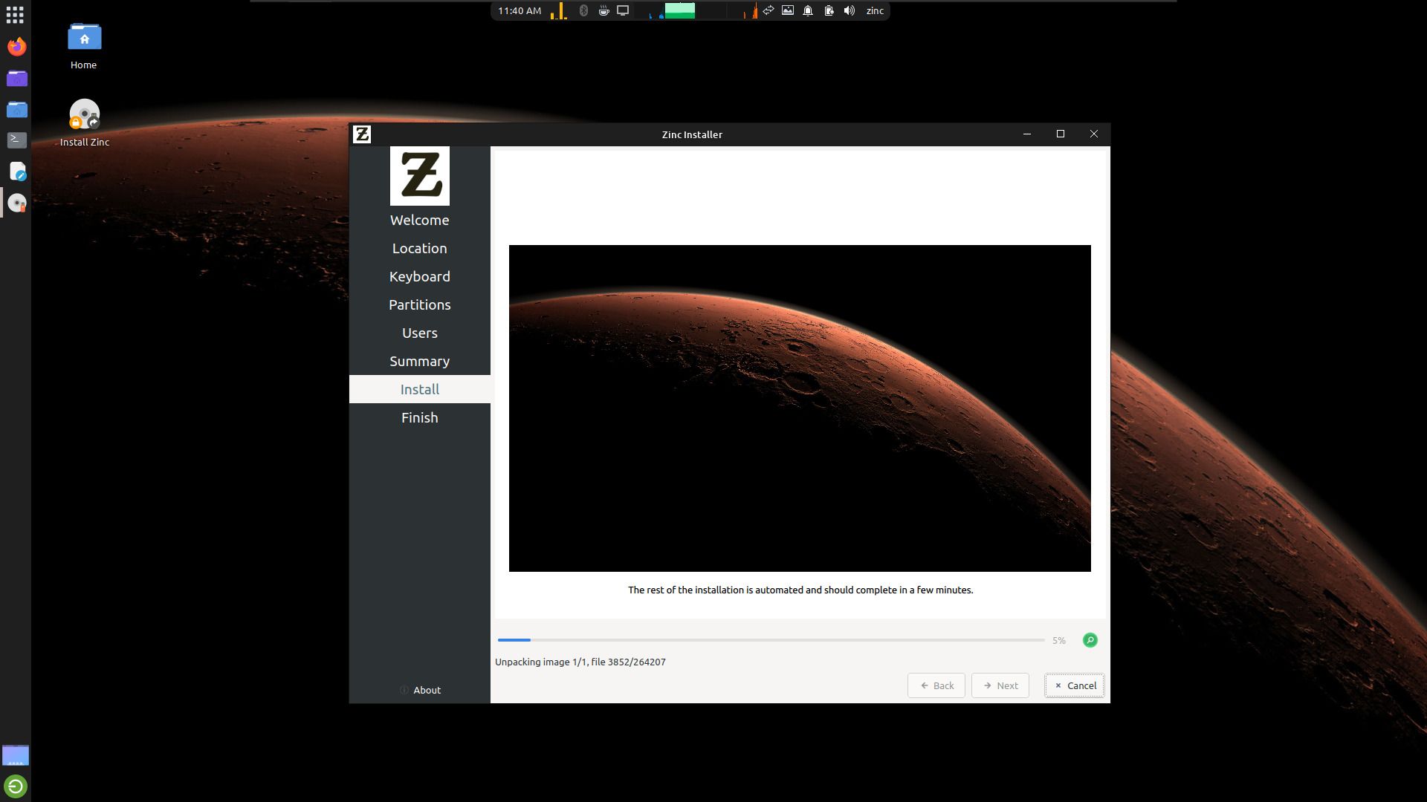This screenshot has width=1427, height=802.
Task: Expand the Summary installation step
Action: click(x=419, y=360)
